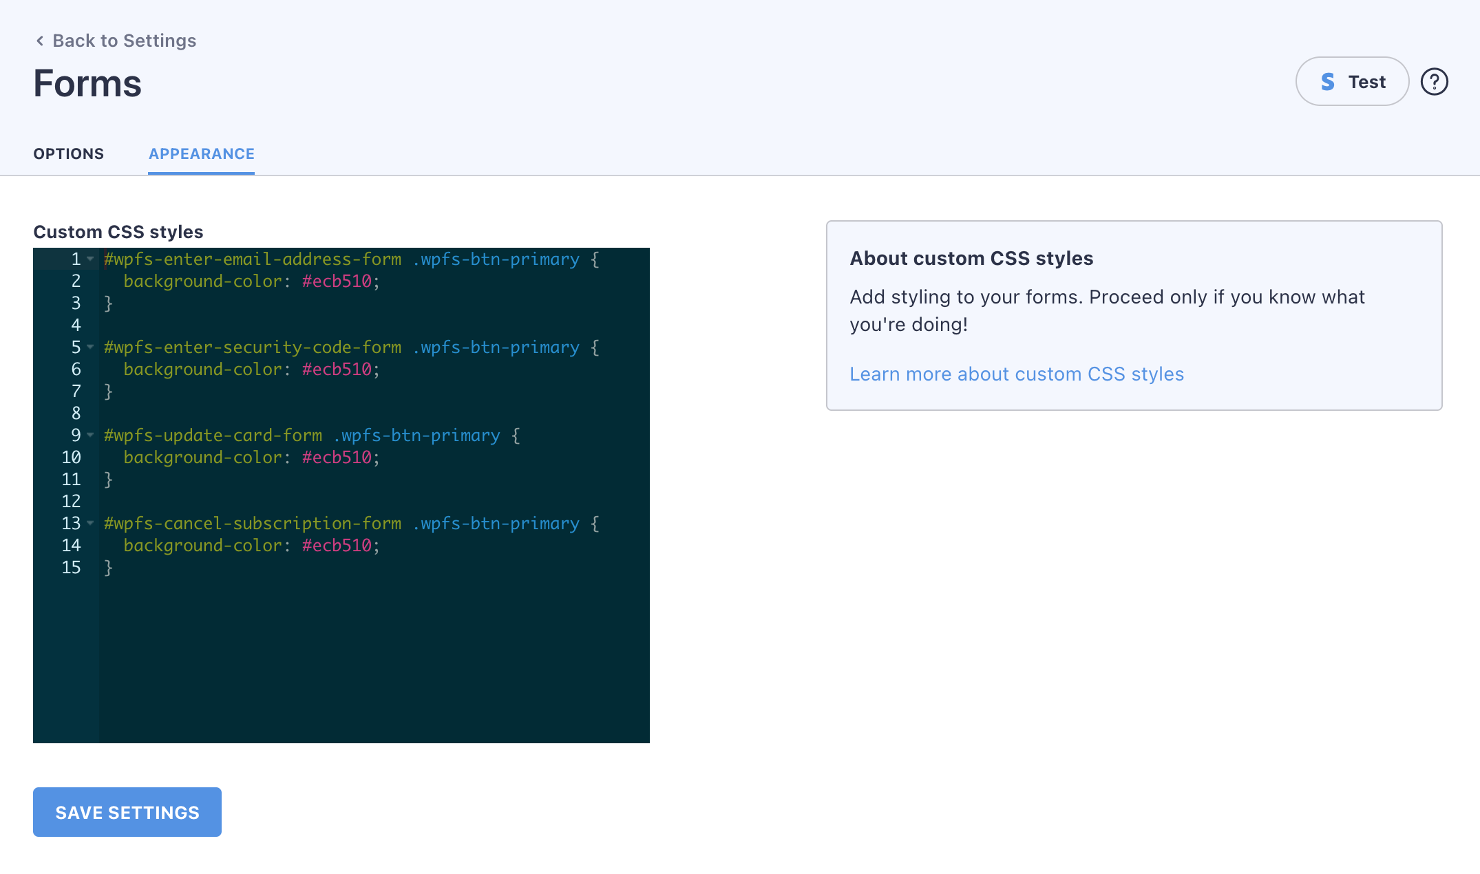The height and width of the screenshot is (874, 1480).
Task: Place cursor on wpfs-update-card-form selector
Action: click(x=213, y=435)
